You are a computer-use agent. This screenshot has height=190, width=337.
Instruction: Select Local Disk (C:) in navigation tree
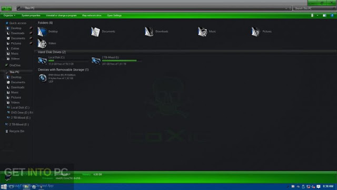20,108
